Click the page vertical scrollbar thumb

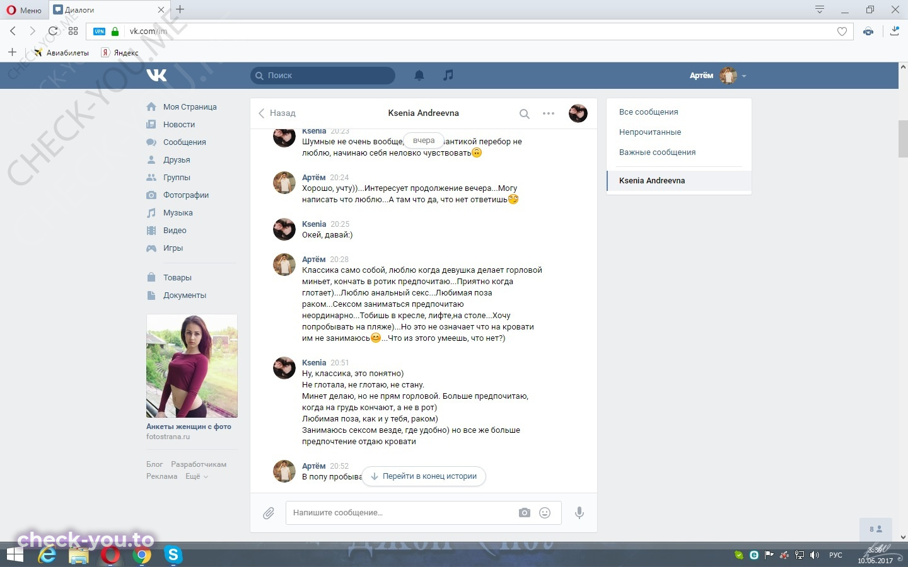[903, 138]
